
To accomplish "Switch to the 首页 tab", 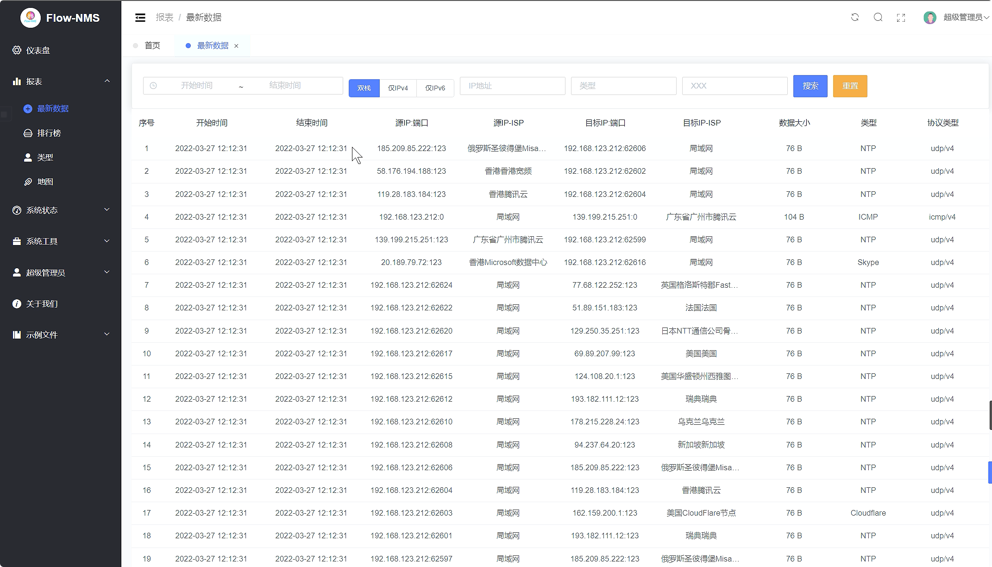I will pyautogui.click(x=152, y=45).
